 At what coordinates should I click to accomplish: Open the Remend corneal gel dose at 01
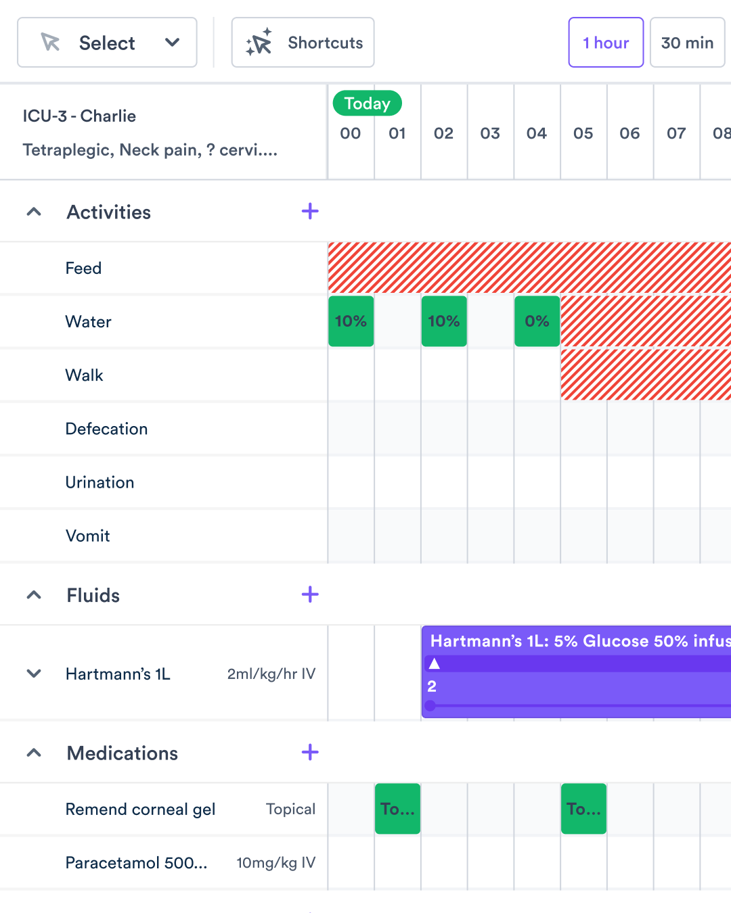coord(398,809)
